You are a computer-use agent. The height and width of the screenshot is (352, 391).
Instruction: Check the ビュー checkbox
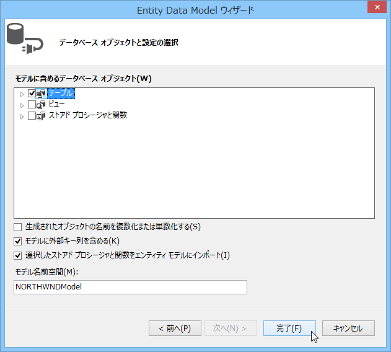[x=32, y=105]
